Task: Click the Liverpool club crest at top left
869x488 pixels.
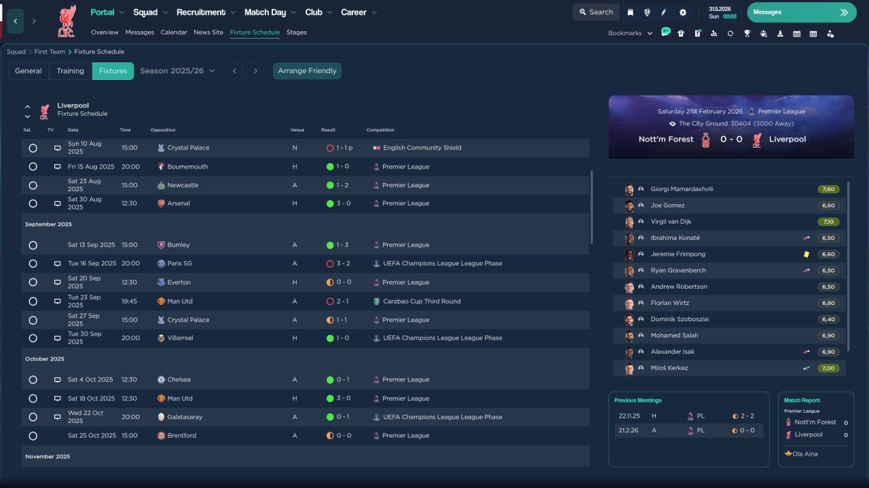Action: point(67,21)
